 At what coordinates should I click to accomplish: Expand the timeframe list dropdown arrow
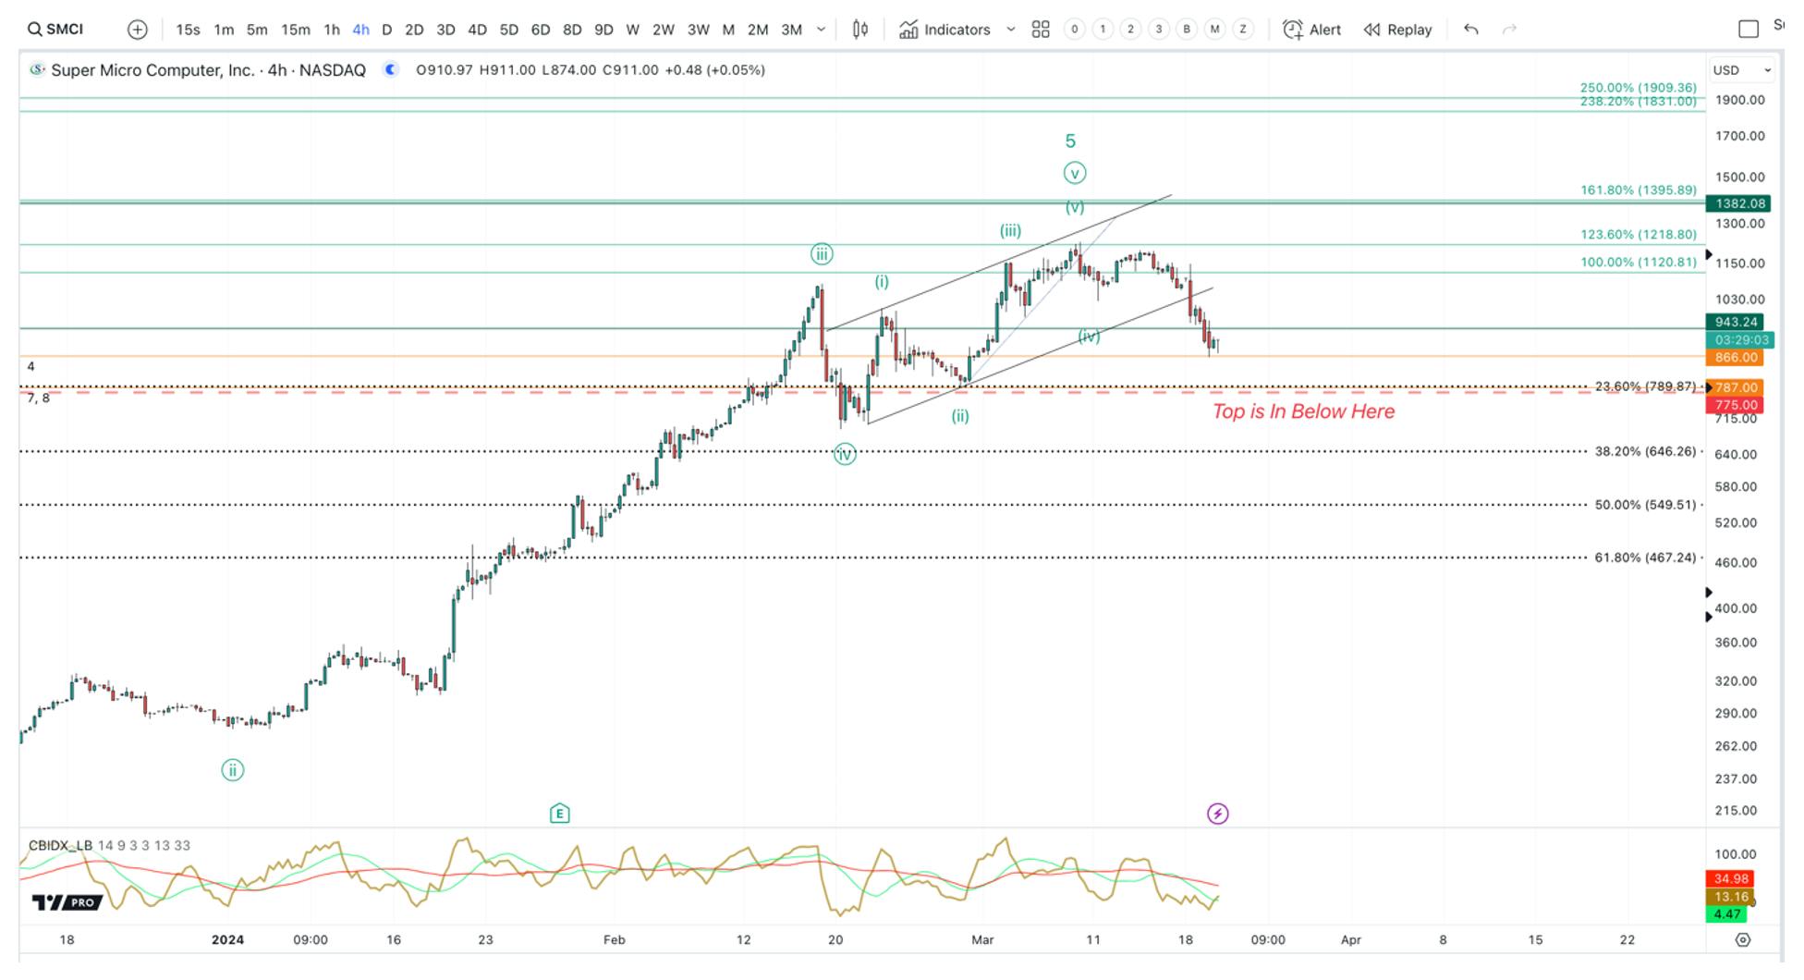821,30
